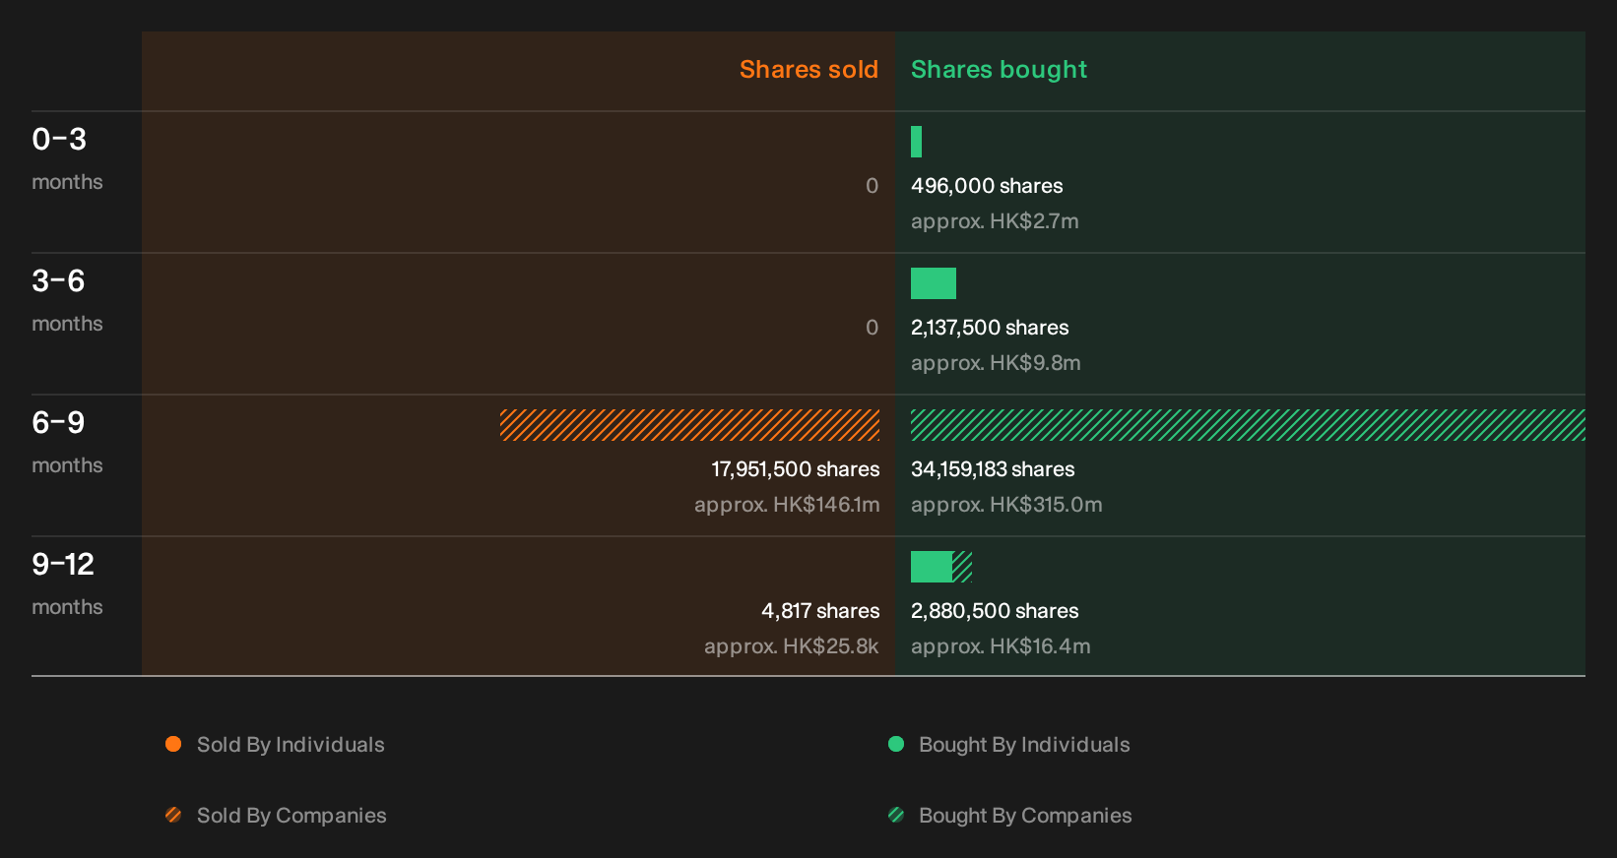Screen dimensions: 1617x858
Task: Click the "approx. HK$25.8k" amount
Action: (792, 646)
